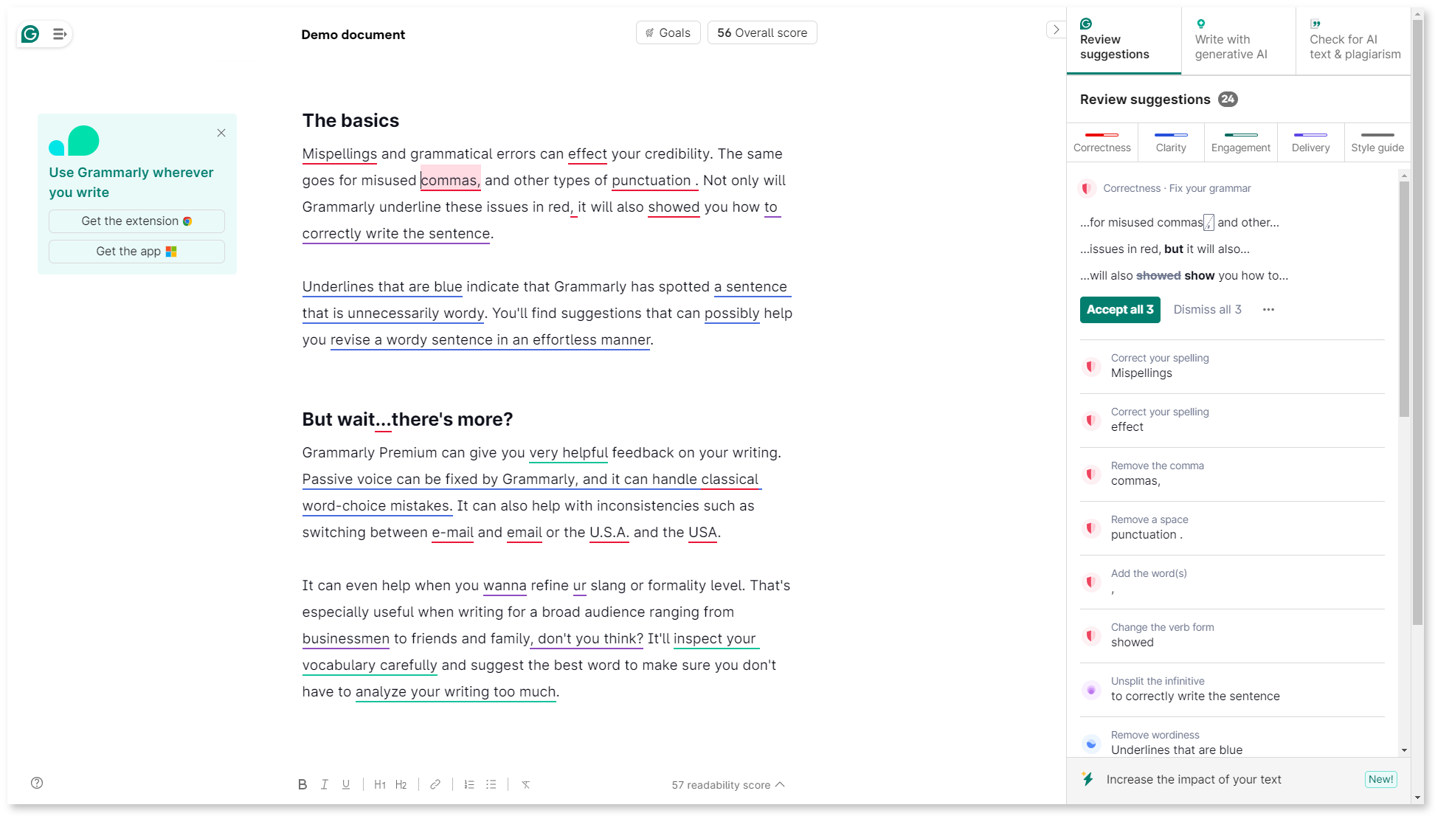Filter by Correctness category
Image resolution: width=1435 pixels, height=816 pixels.
pos(1102,142)
